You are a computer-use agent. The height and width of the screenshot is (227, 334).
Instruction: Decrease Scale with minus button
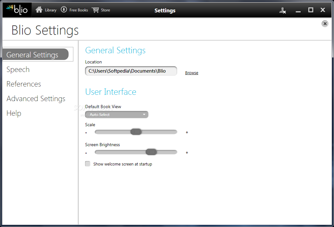pyautogui.click(x=86, y=133)
